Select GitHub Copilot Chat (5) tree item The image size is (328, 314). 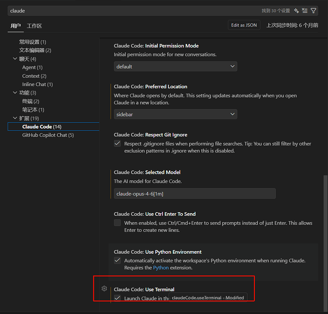click(48, 135)
